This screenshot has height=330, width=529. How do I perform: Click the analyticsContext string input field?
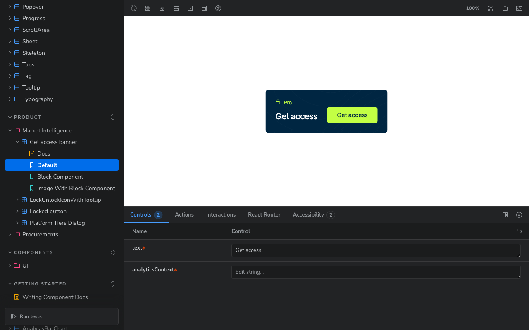(x=376, y=272)
